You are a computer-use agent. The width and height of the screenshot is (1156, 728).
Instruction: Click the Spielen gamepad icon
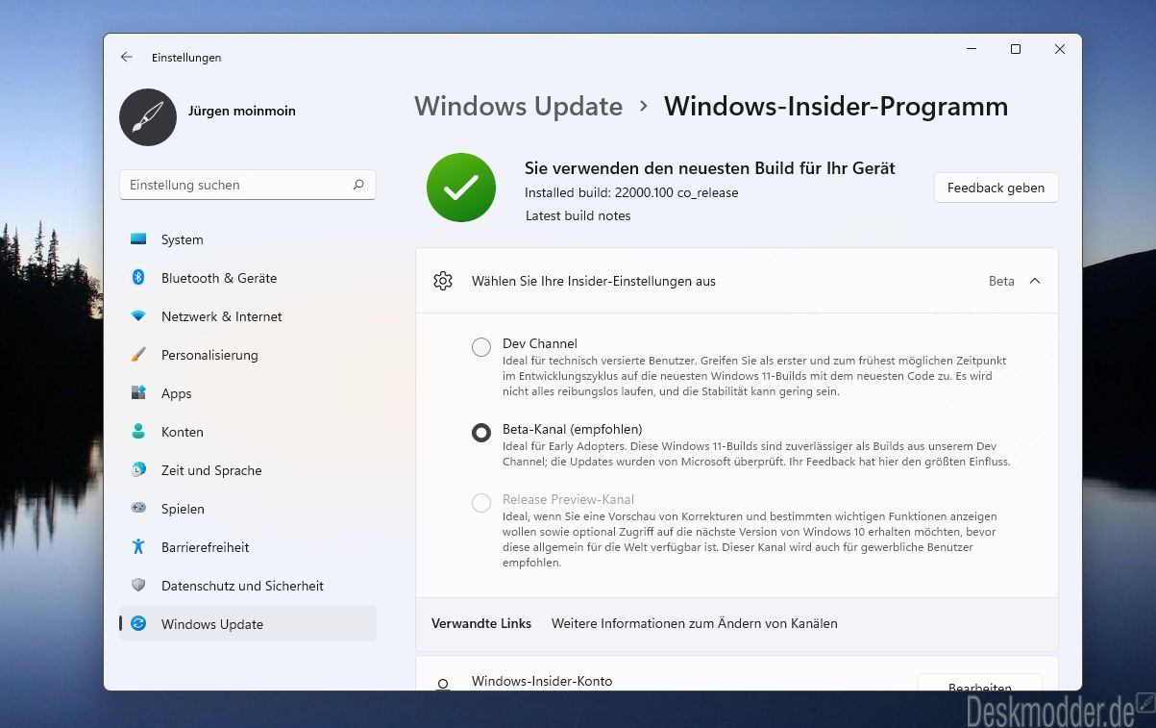pos(138,509)
